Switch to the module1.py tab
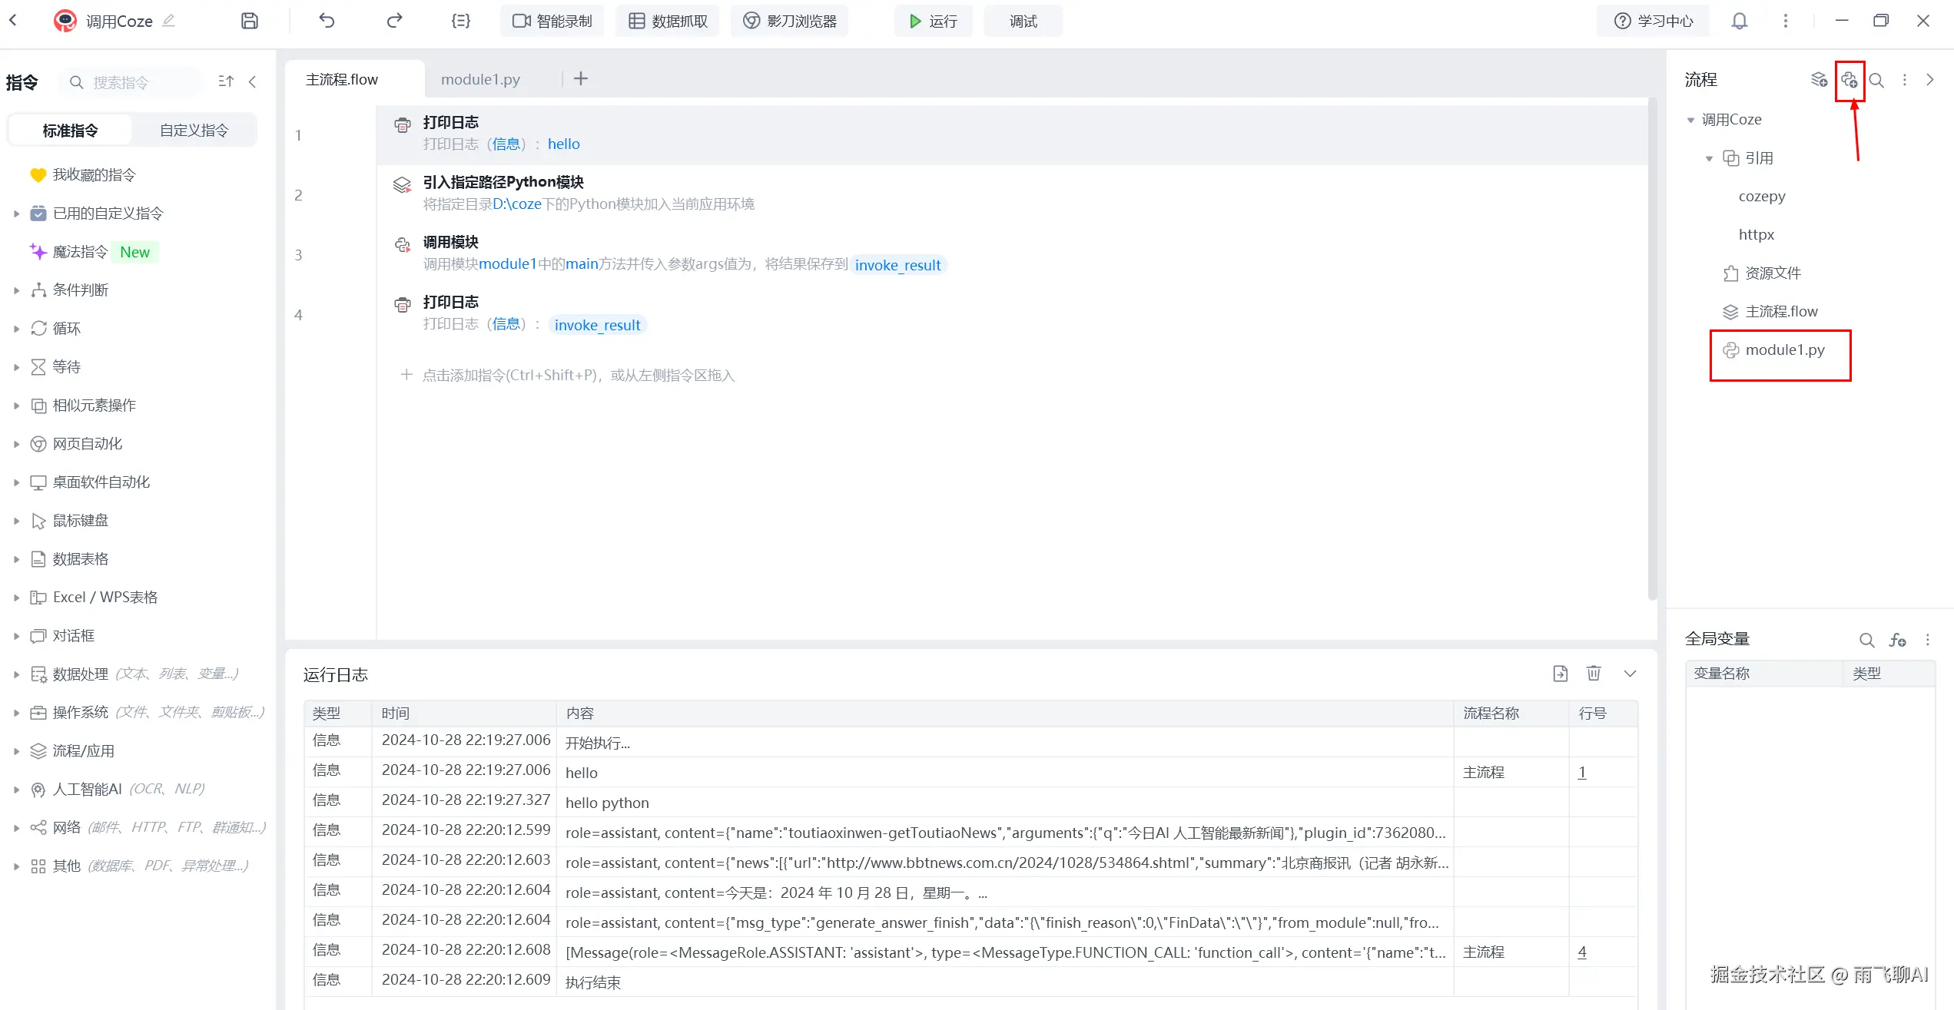1954x1010 pixels. 480,79
